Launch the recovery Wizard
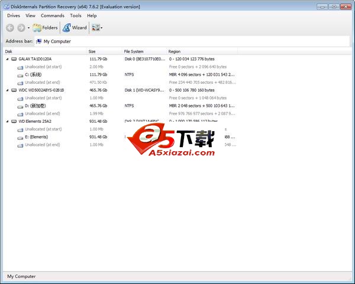 pos(75,28)
